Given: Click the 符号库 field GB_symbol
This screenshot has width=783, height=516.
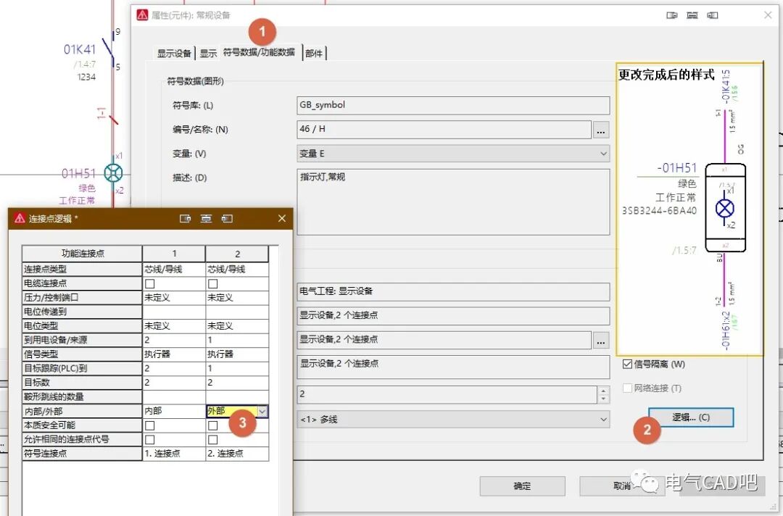Looking at the screenshot, I should pyautogui.click(x=453, y=105).
